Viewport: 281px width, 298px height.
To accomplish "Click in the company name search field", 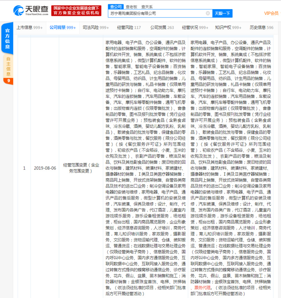I will [x=156, y=13].
